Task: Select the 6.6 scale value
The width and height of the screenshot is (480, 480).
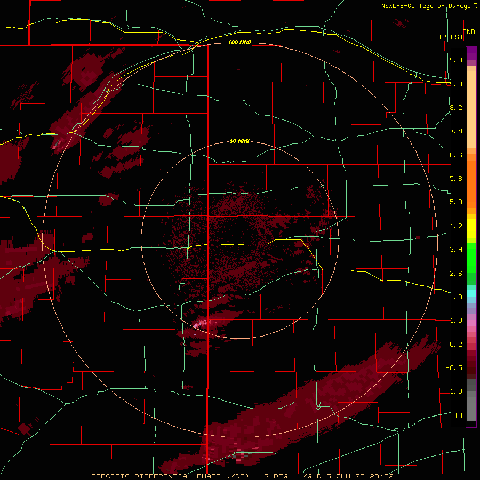Action: (x=456, y=155)
